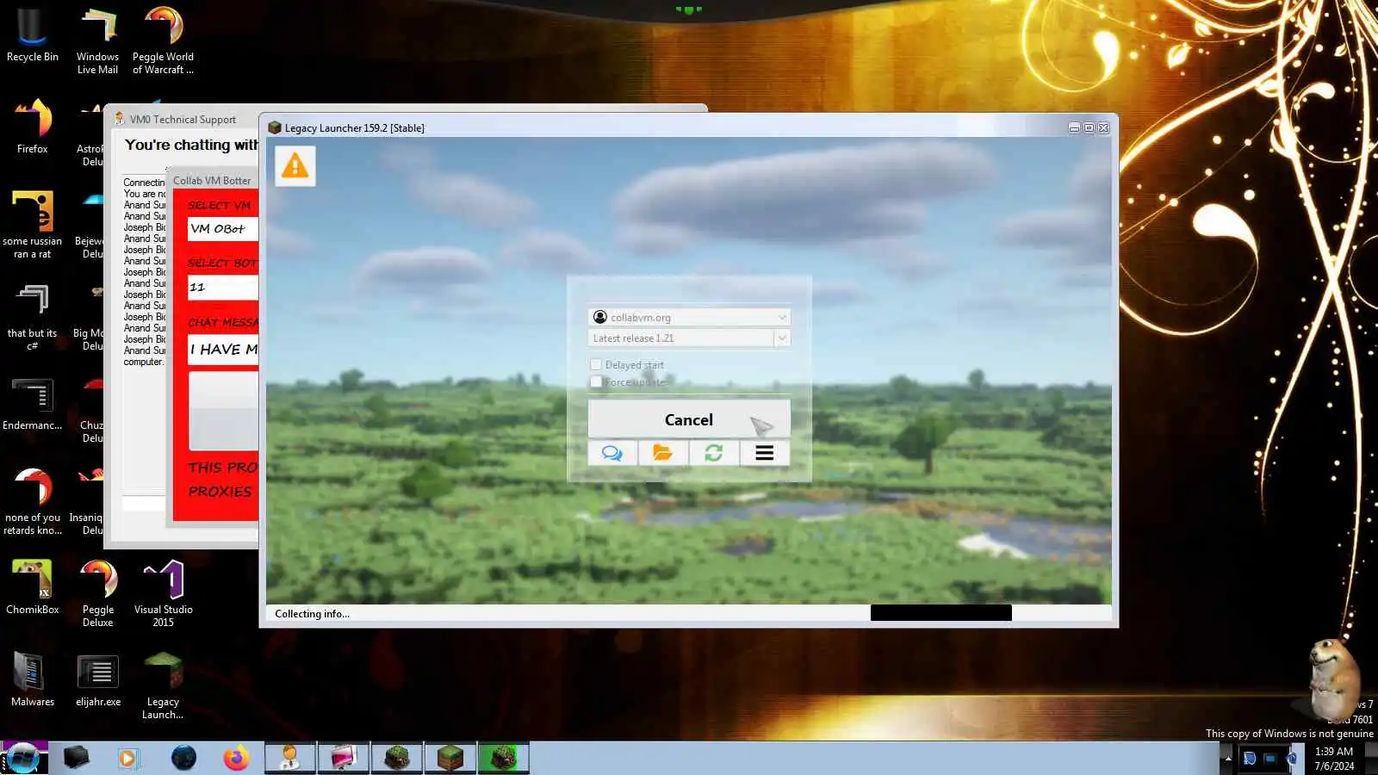Click the Collab VM Botter window title
The image size is (1378, 775).
(x=212, y=181)
